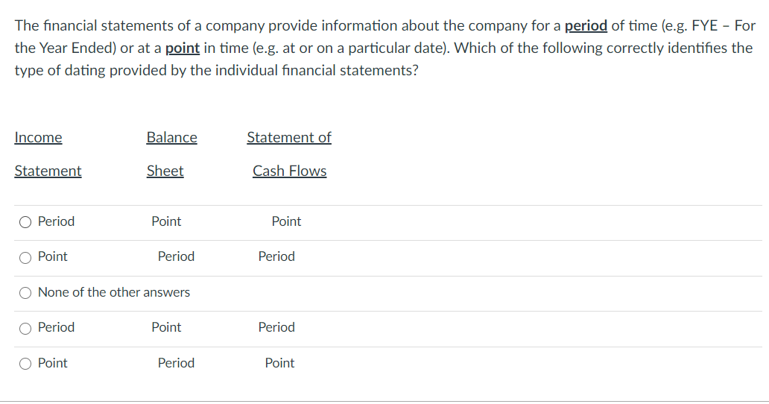The height and width of the screenshot is (404, 769).
Task: Click the underlined 'Cash Flows' heading
Action: (289, 171)
